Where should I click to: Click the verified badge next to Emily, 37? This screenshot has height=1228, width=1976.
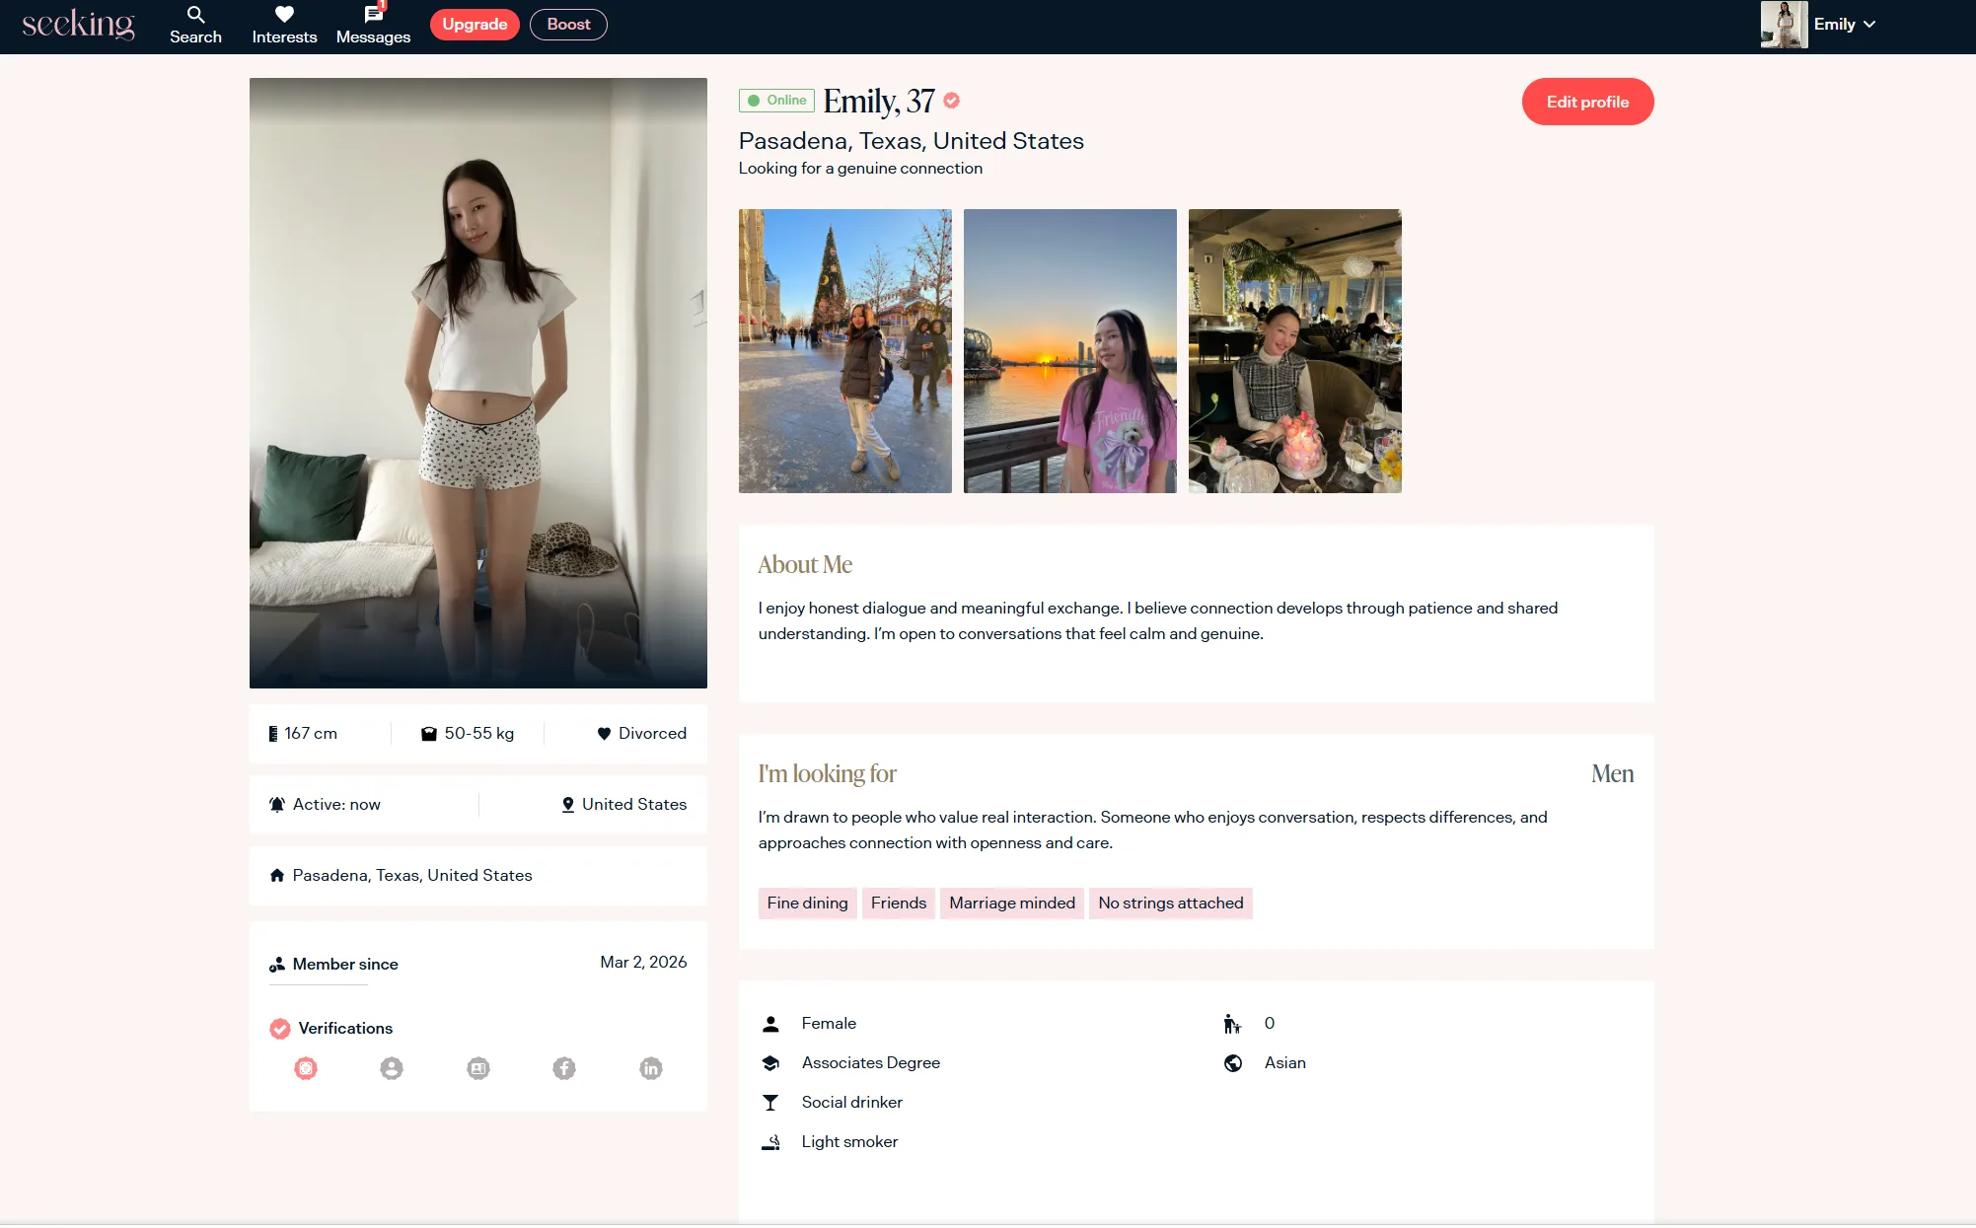pyautogui.click(x=951, y=101)
